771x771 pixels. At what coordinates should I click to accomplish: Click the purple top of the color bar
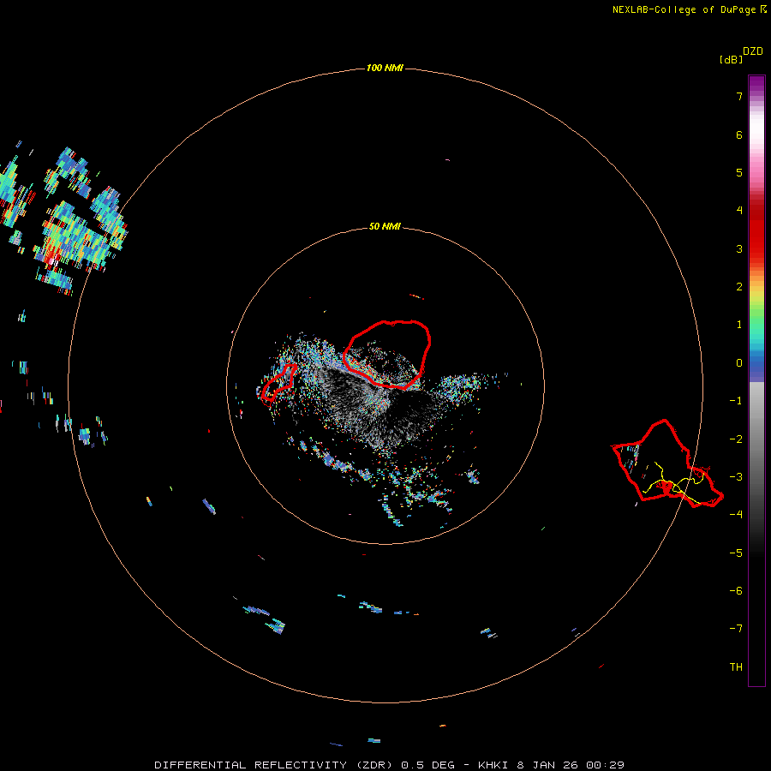click(x=756, y=84)
